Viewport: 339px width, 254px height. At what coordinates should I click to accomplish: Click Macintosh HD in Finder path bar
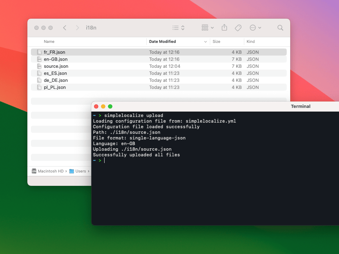point(48,171)
